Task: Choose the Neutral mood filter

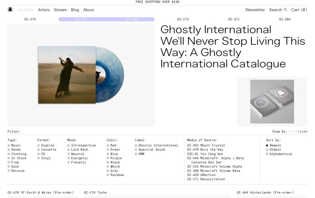Action: [x=76, y=154]
